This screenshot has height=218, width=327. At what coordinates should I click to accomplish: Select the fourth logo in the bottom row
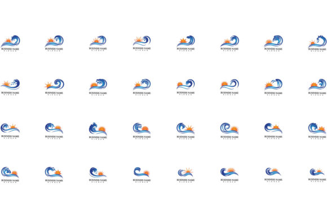tap(142, 175)
